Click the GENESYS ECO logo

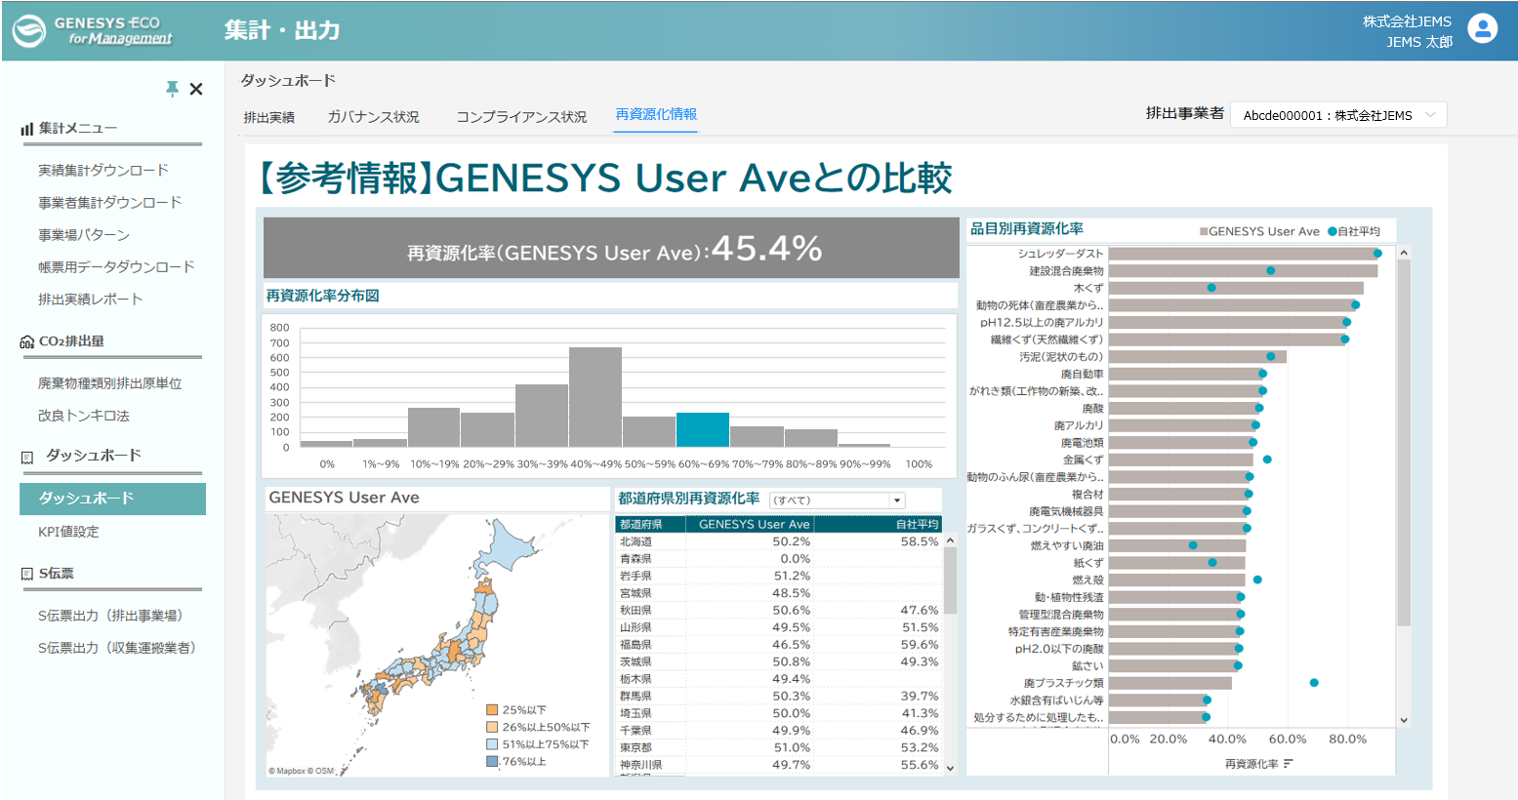click(x=93, y=30)
